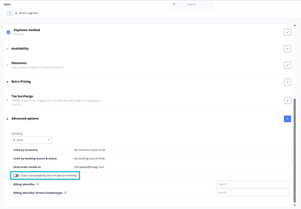Edit the Payment method section
Image resolution: width=301 pixels, height=209 pixels.
pos(287,32)
